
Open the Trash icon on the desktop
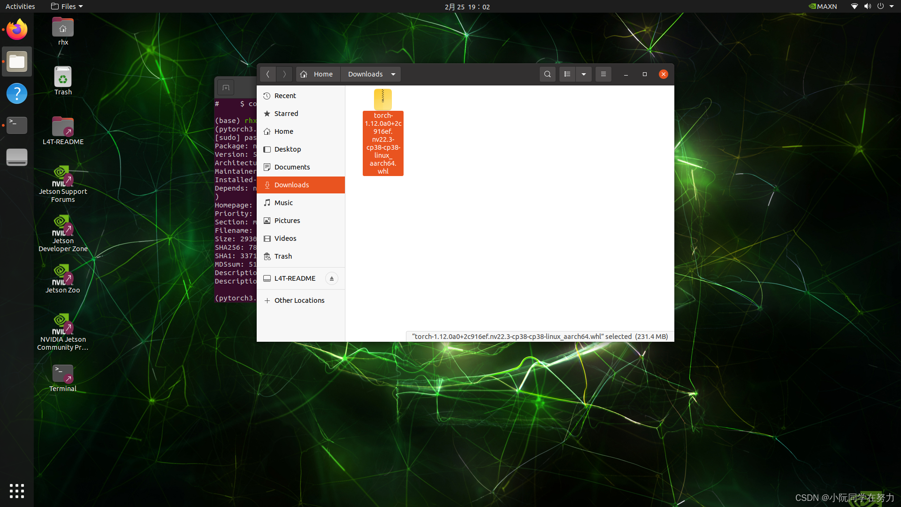[x=63, y=81]
